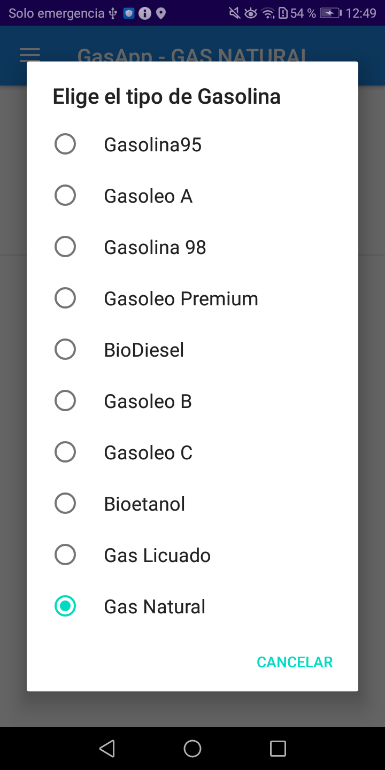Select the BioDiesel radio button

coord(65,350)
